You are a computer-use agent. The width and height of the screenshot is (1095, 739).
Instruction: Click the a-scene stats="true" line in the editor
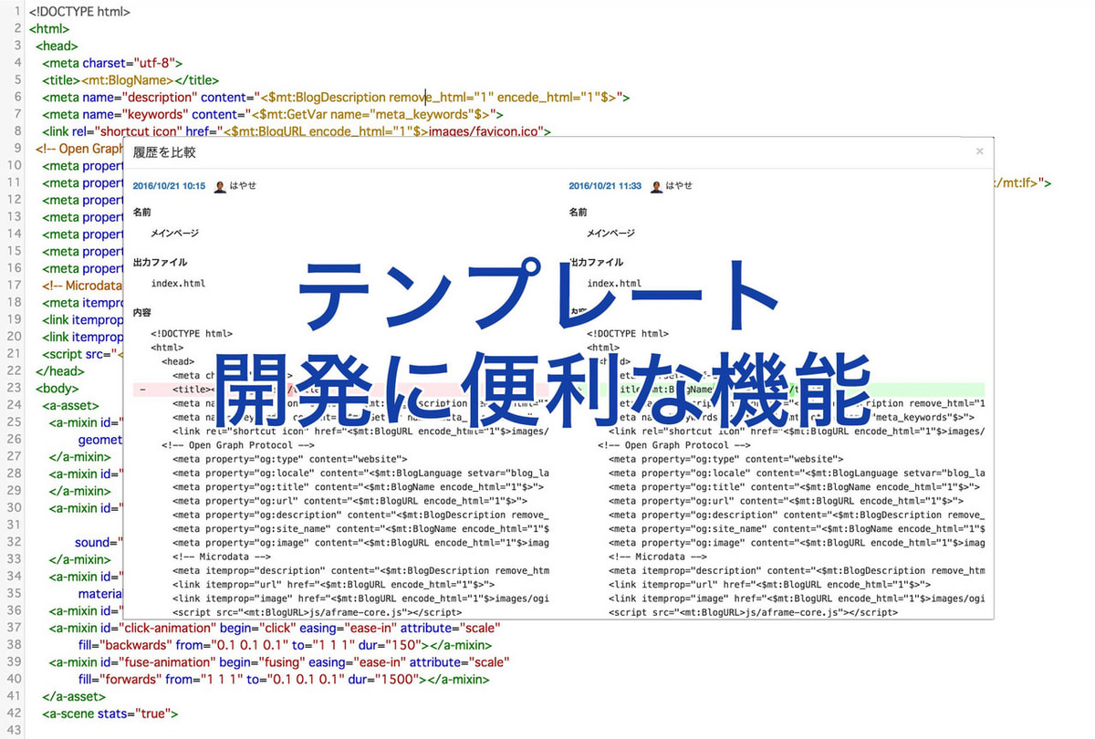(x=109, y=714)
